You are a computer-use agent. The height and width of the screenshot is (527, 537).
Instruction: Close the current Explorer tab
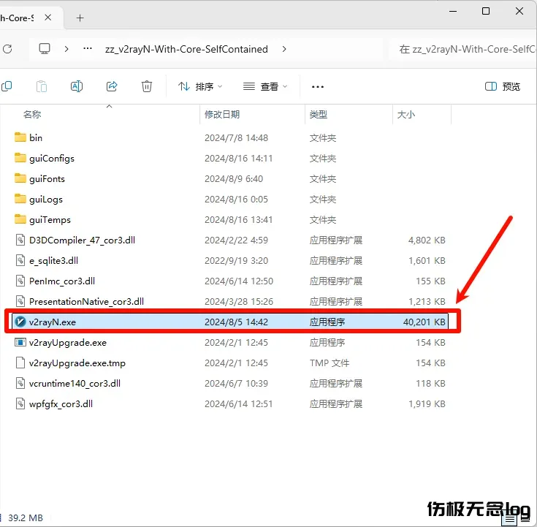pos(48,18)
